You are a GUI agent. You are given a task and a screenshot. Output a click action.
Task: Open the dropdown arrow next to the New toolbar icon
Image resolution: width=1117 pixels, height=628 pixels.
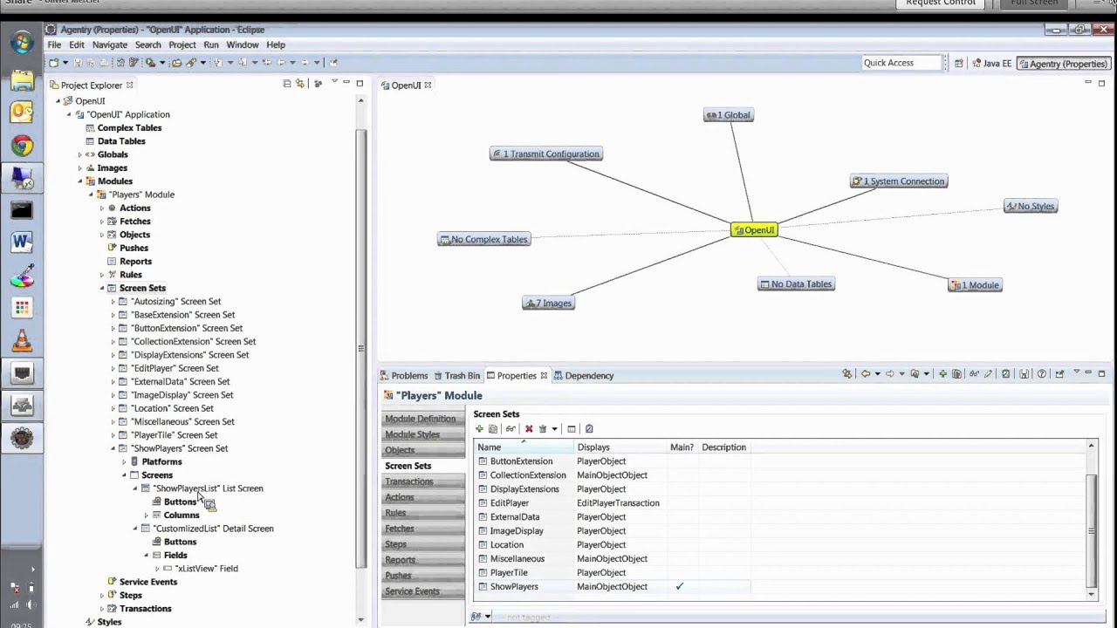pos(65,63)
